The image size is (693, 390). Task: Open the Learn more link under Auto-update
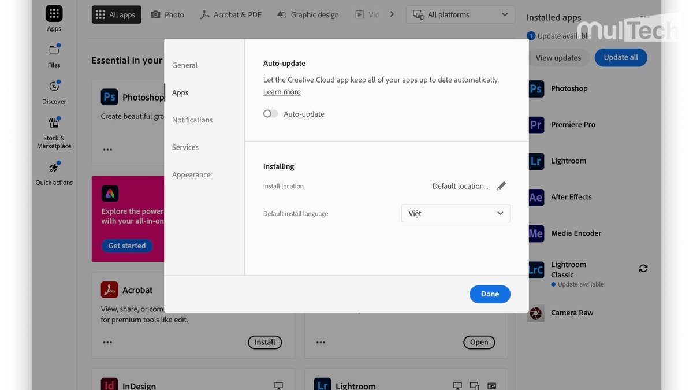click(x=281, y=91)
